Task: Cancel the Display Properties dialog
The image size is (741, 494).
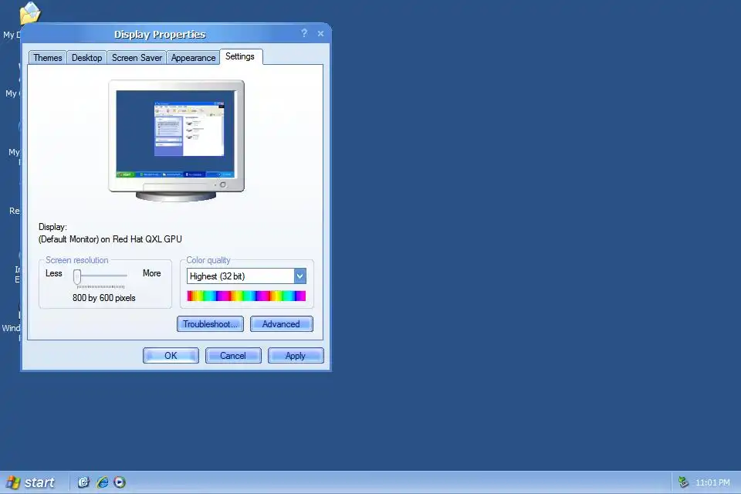Action: pos(233,356)
